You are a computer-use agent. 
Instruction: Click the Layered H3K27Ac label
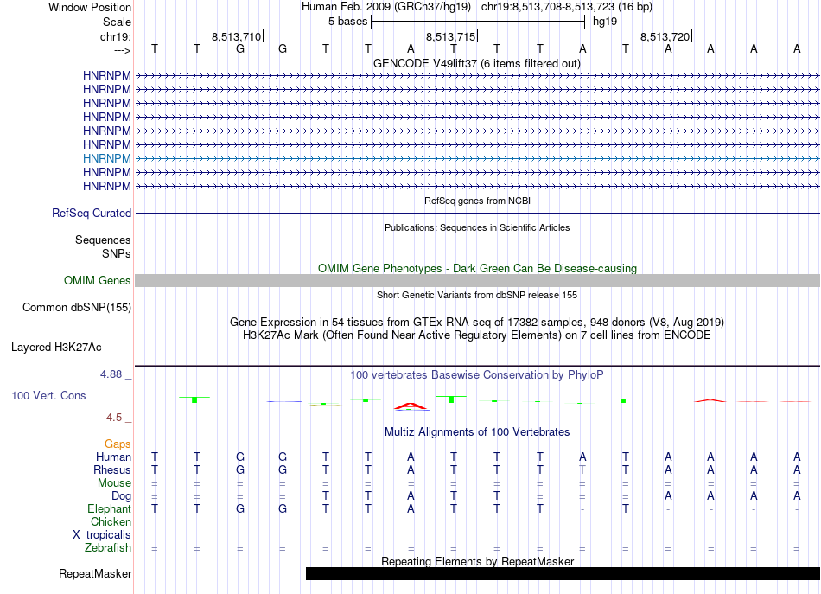[x=56, y=348]
